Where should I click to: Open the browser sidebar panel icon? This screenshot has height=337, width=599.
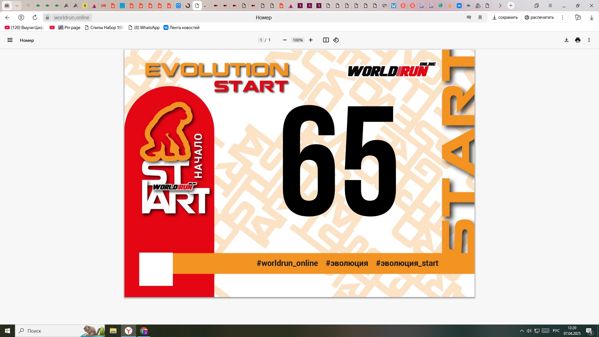point(578,17)
